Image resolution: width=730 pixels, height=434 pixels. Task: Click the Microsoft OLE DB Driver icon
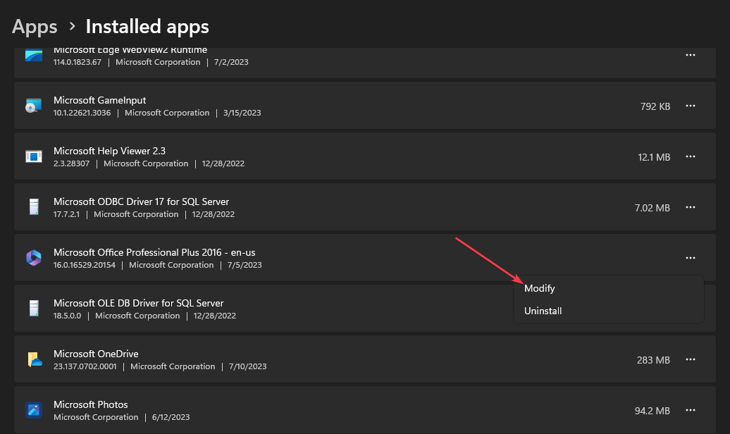pos(34,309)
